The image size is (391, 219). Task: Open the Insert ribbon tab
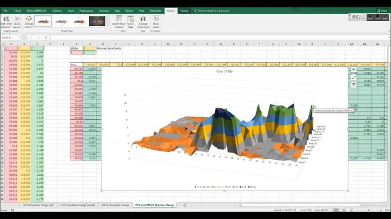70,11
